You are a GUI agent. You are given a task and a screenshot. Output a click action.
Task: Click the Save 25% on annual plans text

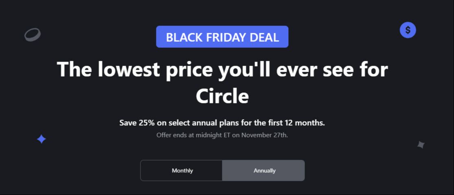[x=222, y=122]
